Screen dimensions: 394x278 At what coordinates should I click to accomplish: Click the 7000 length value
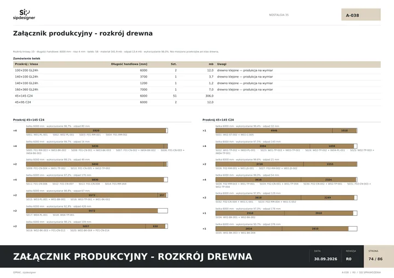point(144,90)
